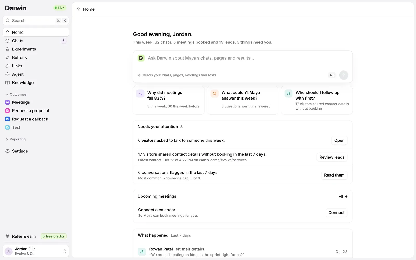Viewport: 416px width, 260px height.
Task: Click the 5 free credits badge
Action: [54, 236]
